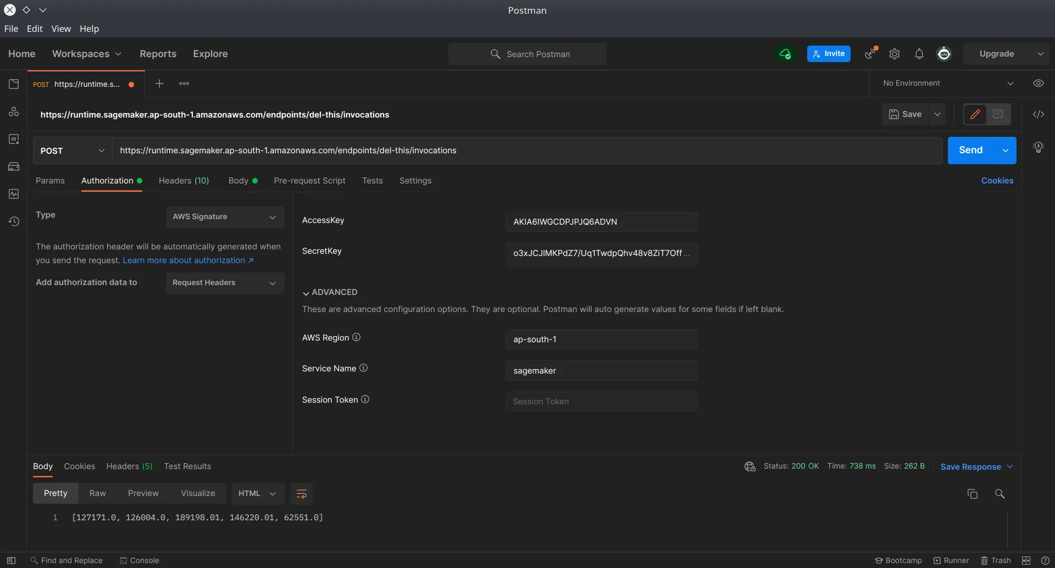The width and height of the screenshot is (1055, 568).
Task: Switch to the Headers (10) request tab
Action: 184,181
